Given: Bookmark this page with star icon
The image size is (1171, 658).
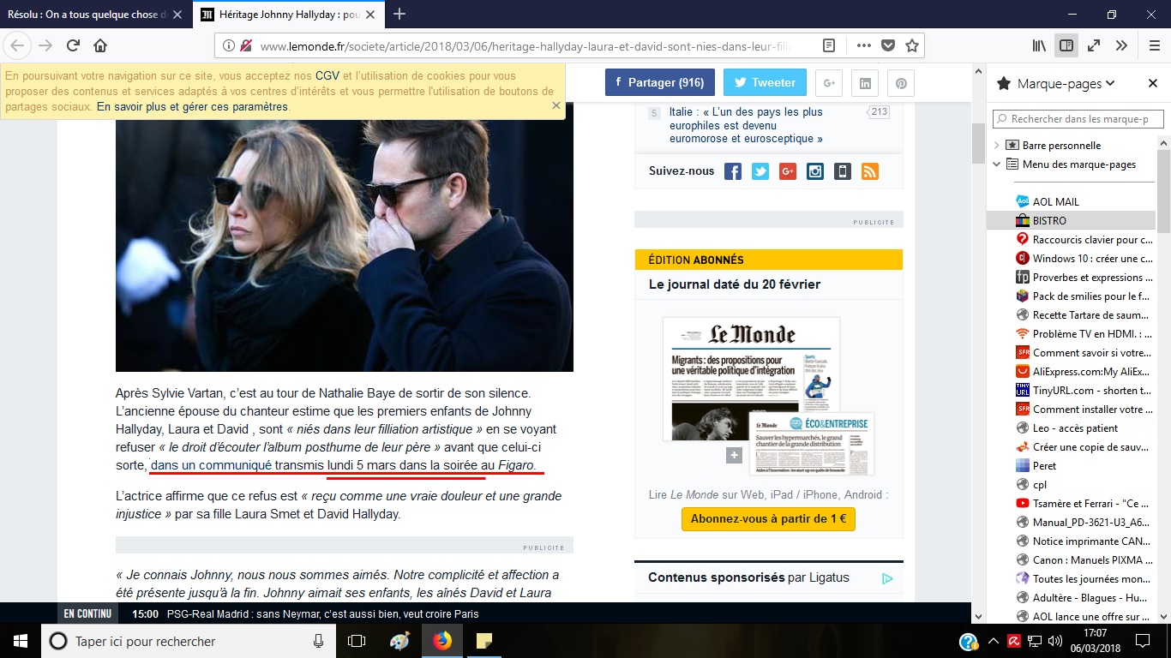Looking at the screenshot, I should pyautogui.click(x=912, y=45).
